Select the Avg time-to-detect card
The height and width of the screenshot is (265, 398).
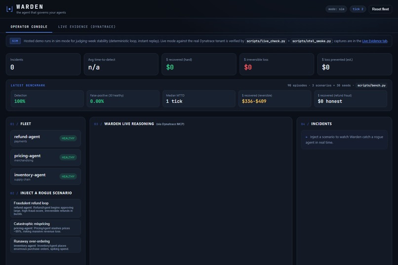click(x=121, y=64)
